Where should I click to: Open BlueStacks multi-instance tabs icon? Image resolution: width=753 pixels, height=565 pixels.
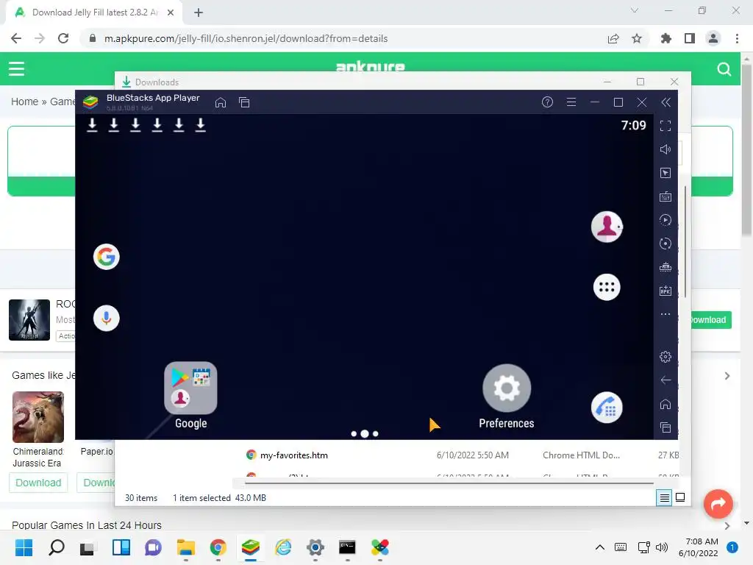click(x=244, y=102)
